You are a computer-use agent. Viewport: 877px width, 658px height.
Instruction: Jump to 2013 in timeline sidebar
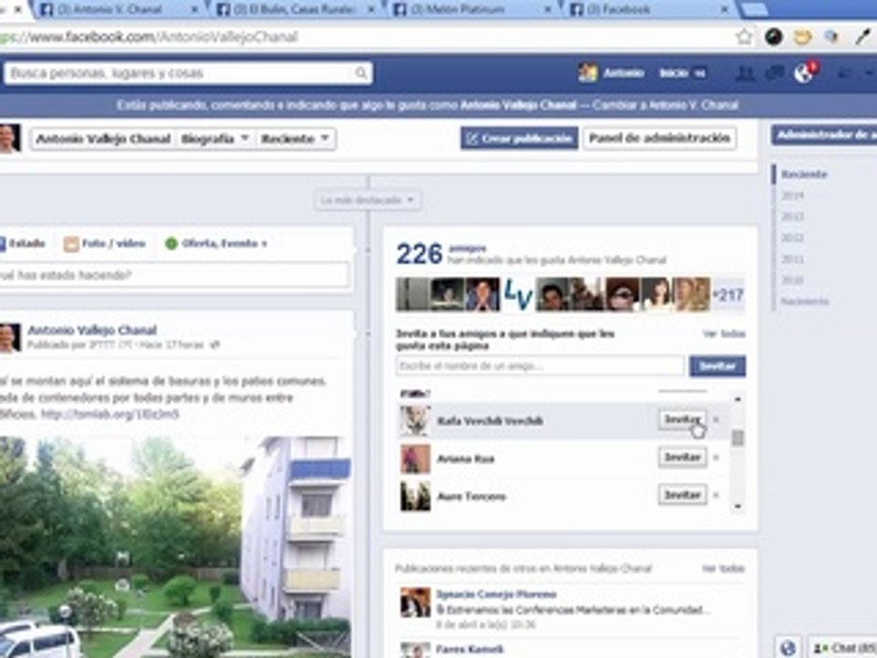tap(792, 217)
